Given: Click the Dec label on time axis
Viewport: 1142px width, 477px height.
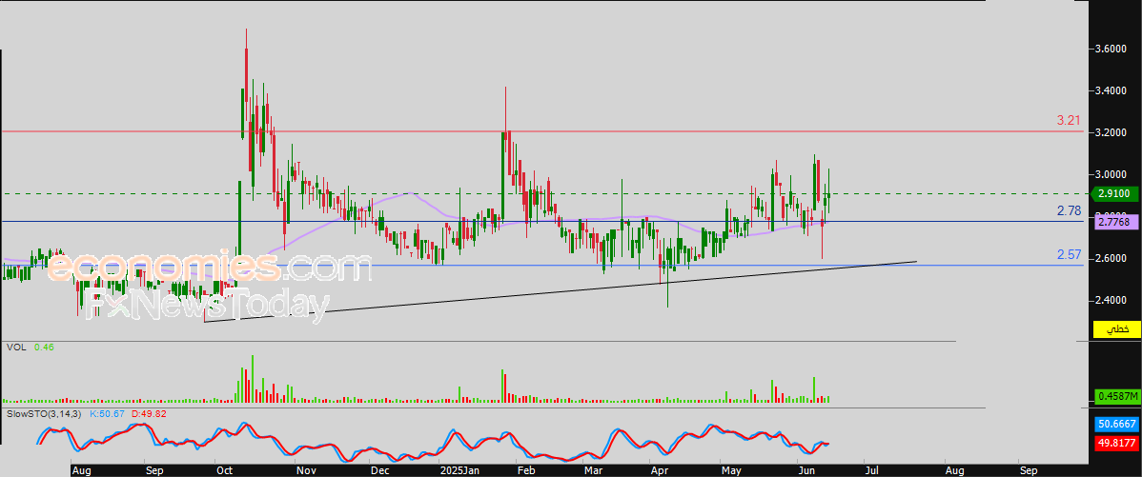Looking at the screenshot, I should [378, 470].
